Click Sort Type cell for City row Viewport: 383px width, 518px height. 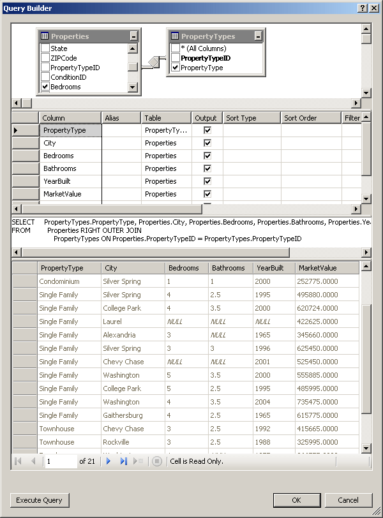252,143
